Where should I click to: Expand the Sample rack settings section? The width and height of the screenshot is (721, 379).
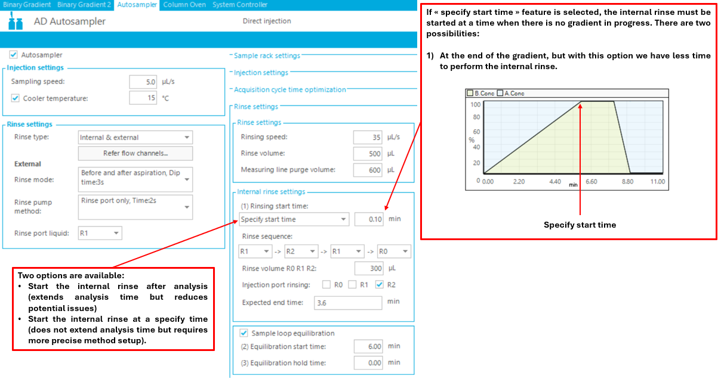pos(266,55)
